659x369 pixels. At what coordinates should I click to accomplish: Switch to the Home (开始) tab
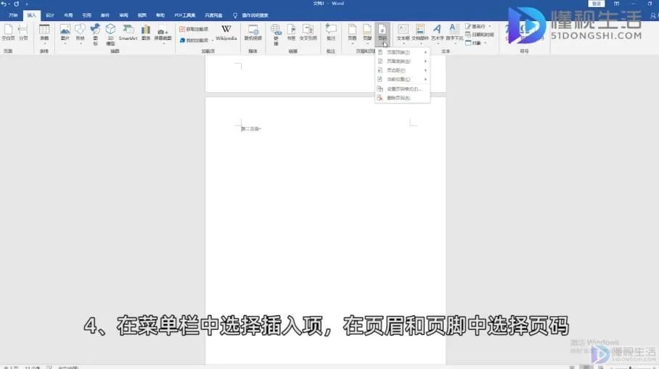(13, 15)
